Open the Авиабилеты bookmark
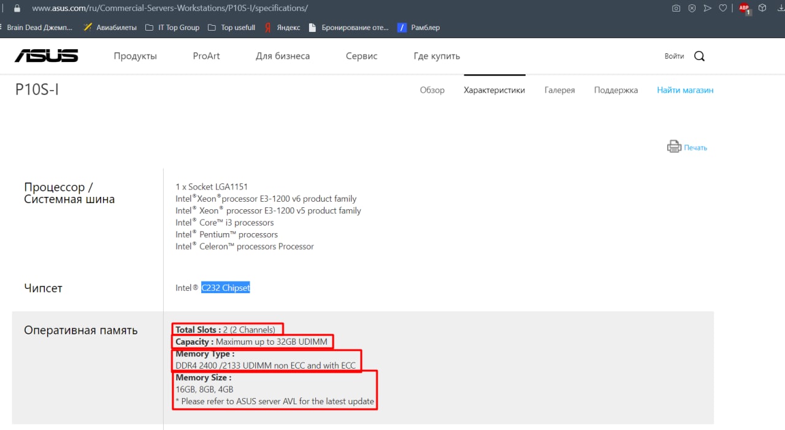The width and height of the screenshot is (785, 430). point(110,28)
